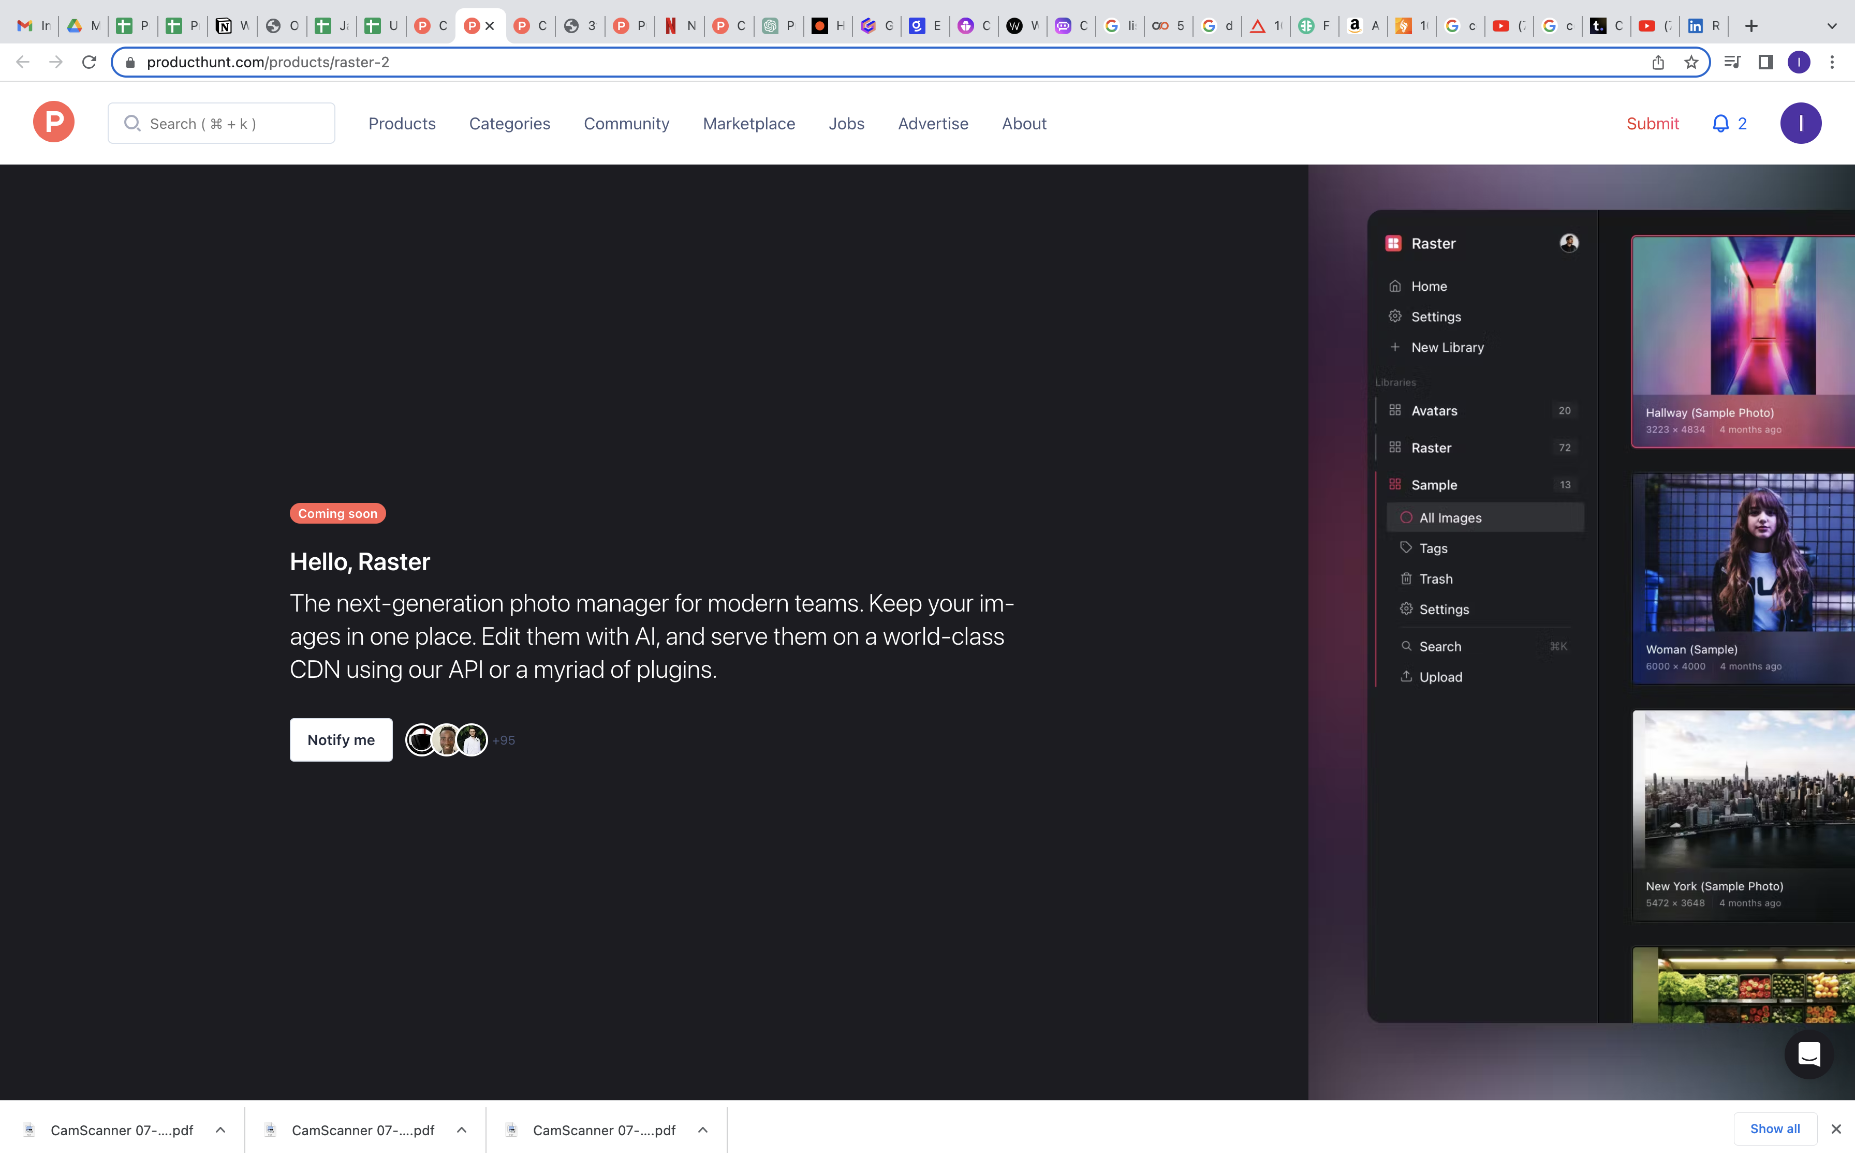Click All Images in Raster sidebar
The height and width of the screenshot is (1159, 1855).
pyautogui.click(x=1485, y=517)
